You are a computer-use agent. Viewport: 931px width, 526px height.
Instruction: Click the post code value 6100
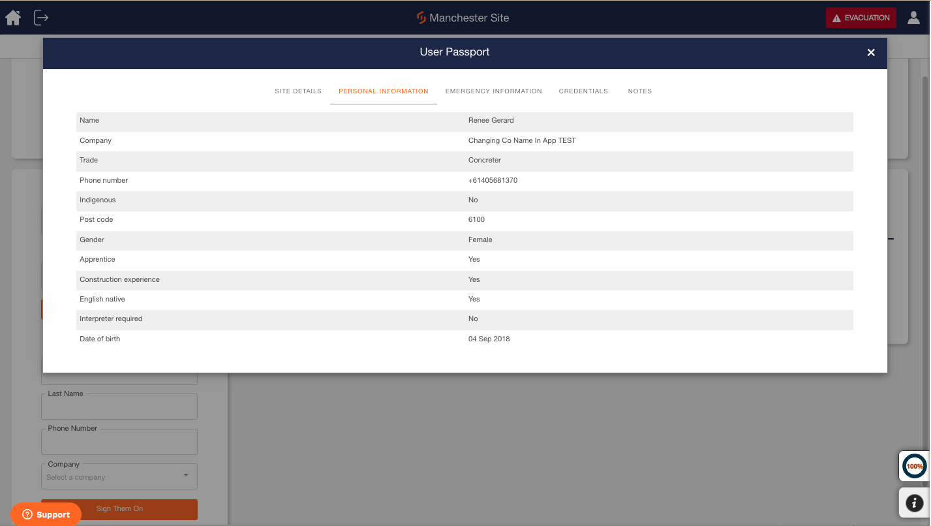click(x=477, y=220)
